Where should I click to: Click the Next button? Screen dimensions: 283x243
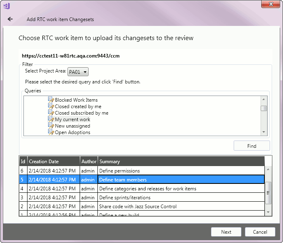coord(226,232)
